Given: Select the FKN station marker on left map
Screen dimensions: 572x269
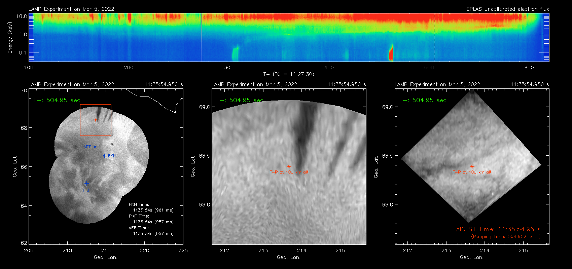Looking at the screenshot, I should (104, 156).
